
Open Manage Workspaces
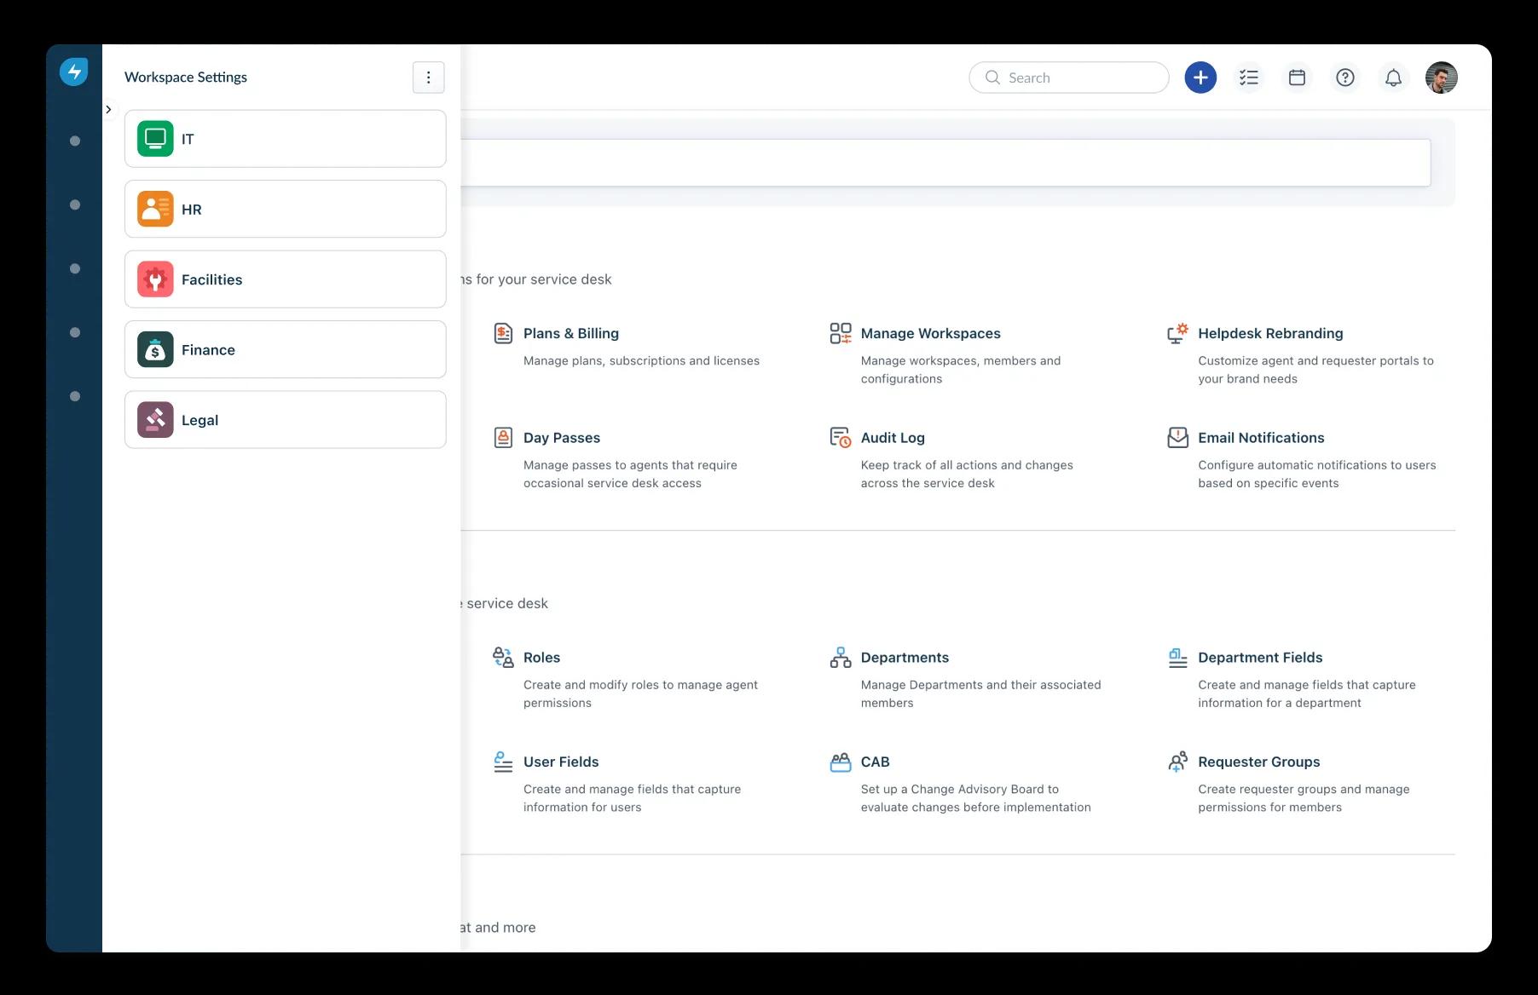(x=930, y=333)
